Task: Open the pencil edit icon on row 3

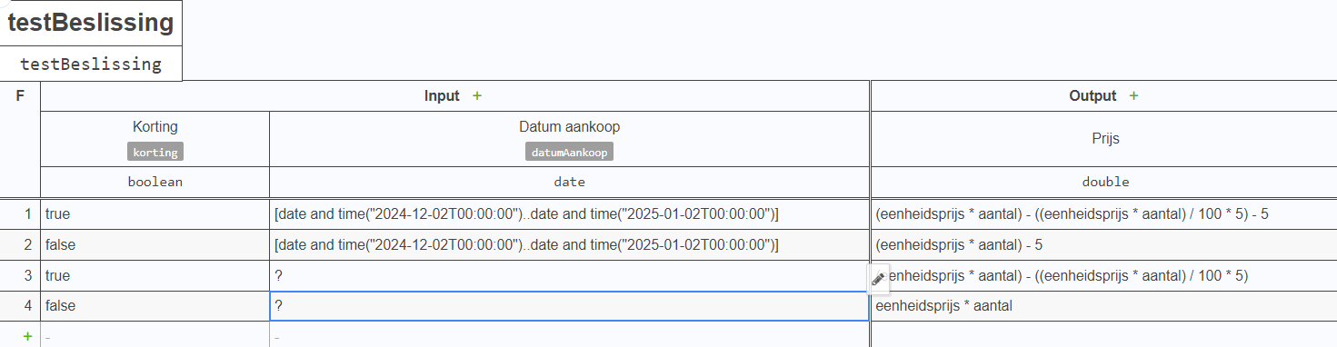Action: click(x=878, y=280)
